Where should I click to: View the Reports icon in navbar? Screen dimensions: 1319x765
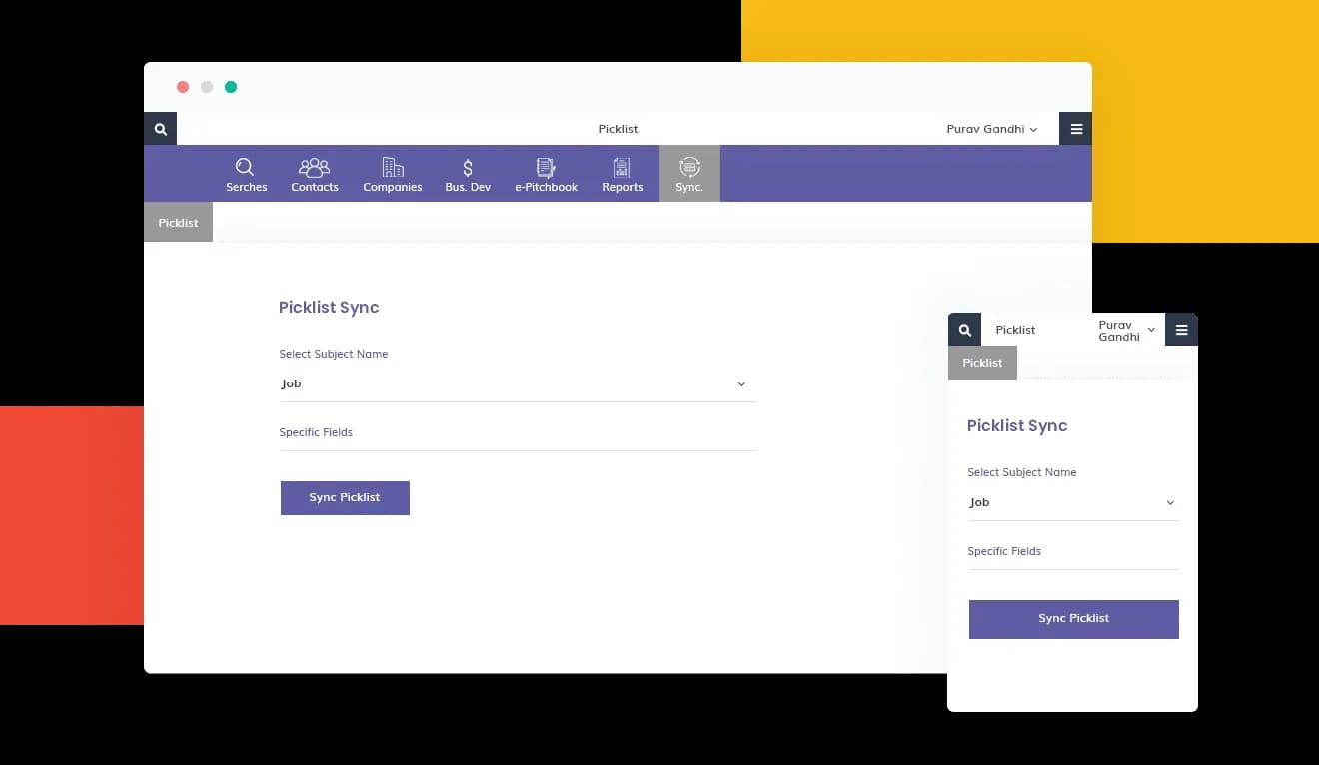coord(622,167)
